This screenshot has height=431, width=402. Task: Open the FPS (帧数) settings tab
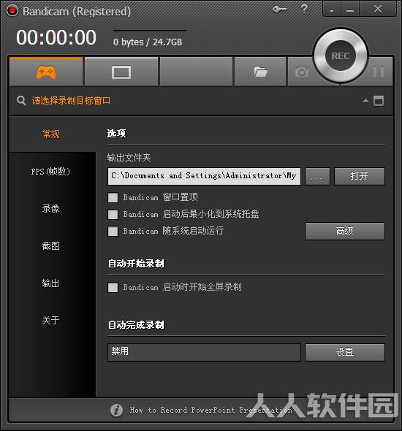tap(50, 172)
